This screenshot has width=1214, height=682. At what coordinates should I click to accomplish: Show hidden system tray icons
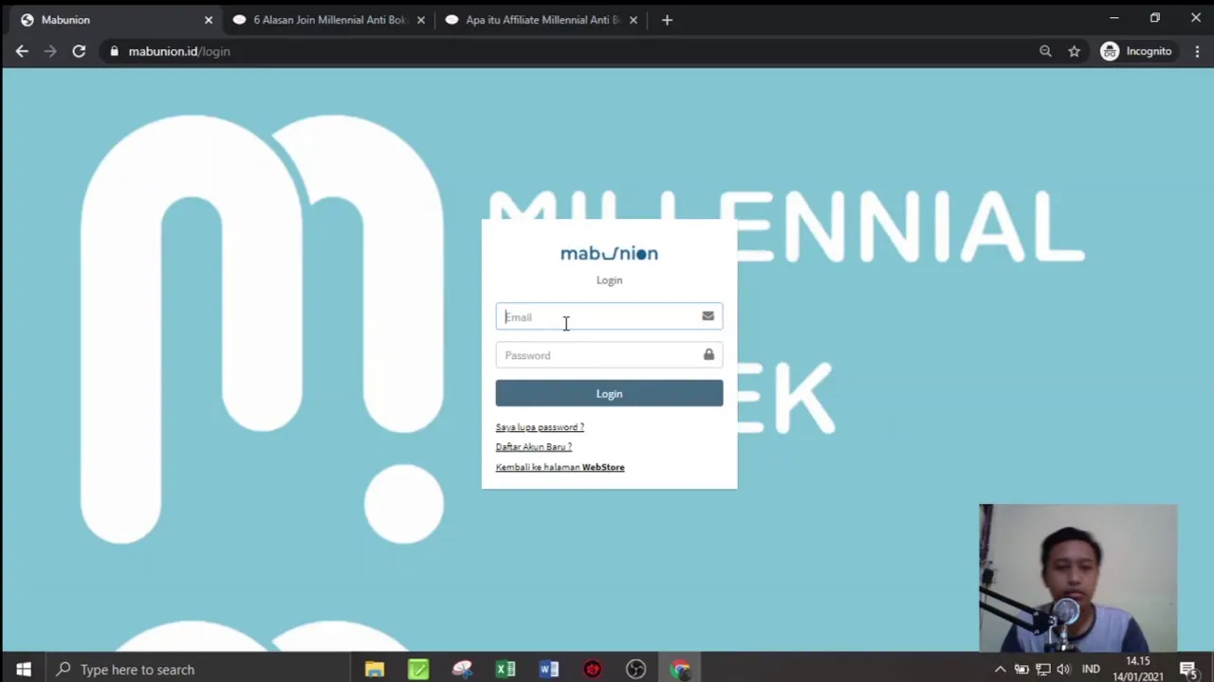click(x=1000, y=670)
